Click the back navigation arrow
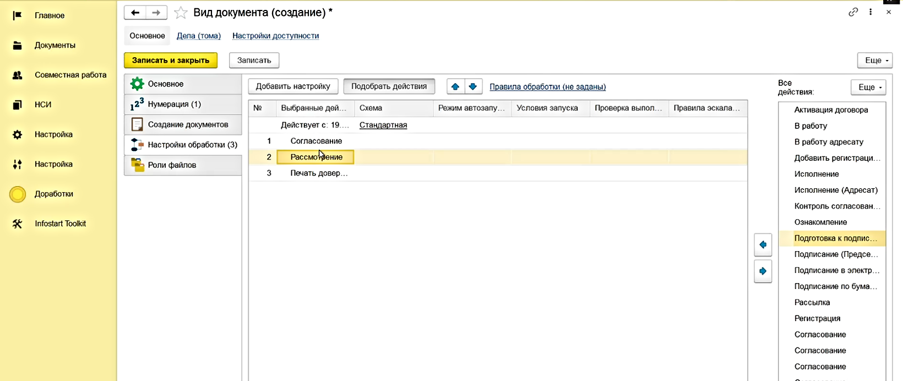 tap(135, 13)
